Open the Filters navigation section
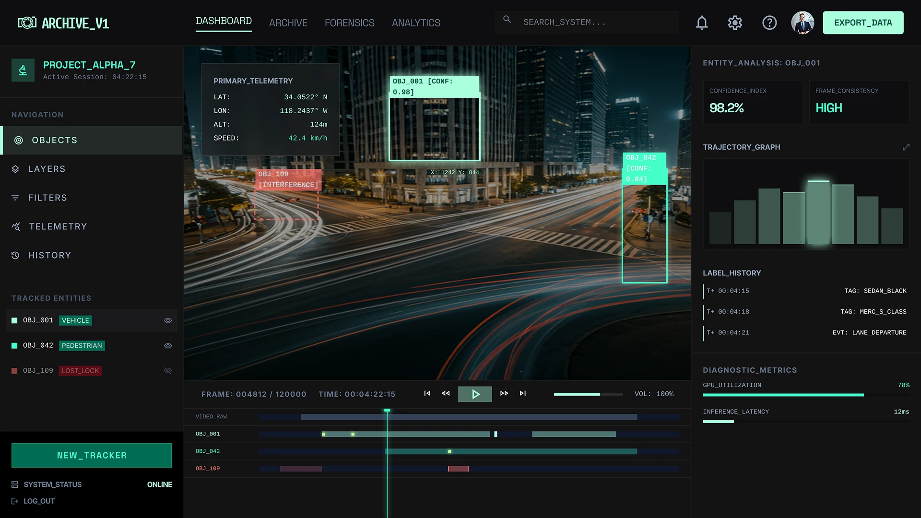 coord(47,198)
